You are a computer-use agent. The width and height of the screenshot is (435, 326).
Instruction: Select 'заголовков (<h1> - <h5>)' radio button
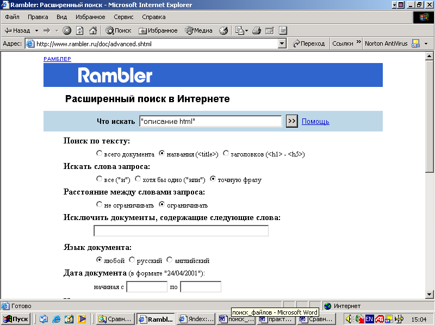pyautogui.click(x=226, y=153)
